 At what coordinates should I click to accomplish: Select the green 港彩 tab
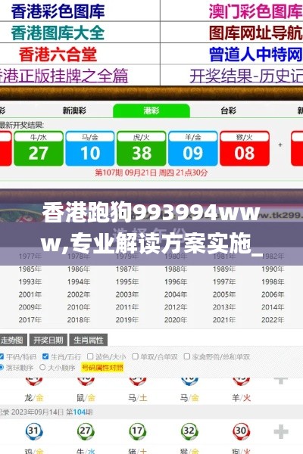[151, 110]
